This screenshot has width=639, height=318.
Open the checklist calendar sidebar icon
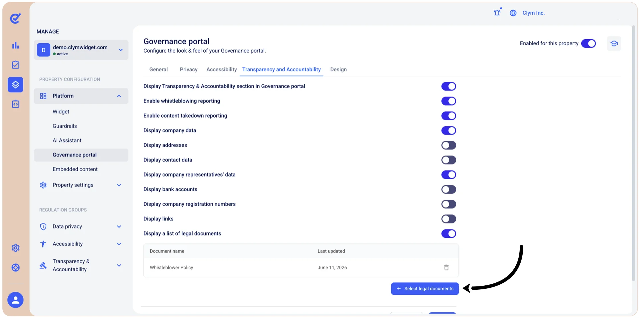[x=15, y=65]
